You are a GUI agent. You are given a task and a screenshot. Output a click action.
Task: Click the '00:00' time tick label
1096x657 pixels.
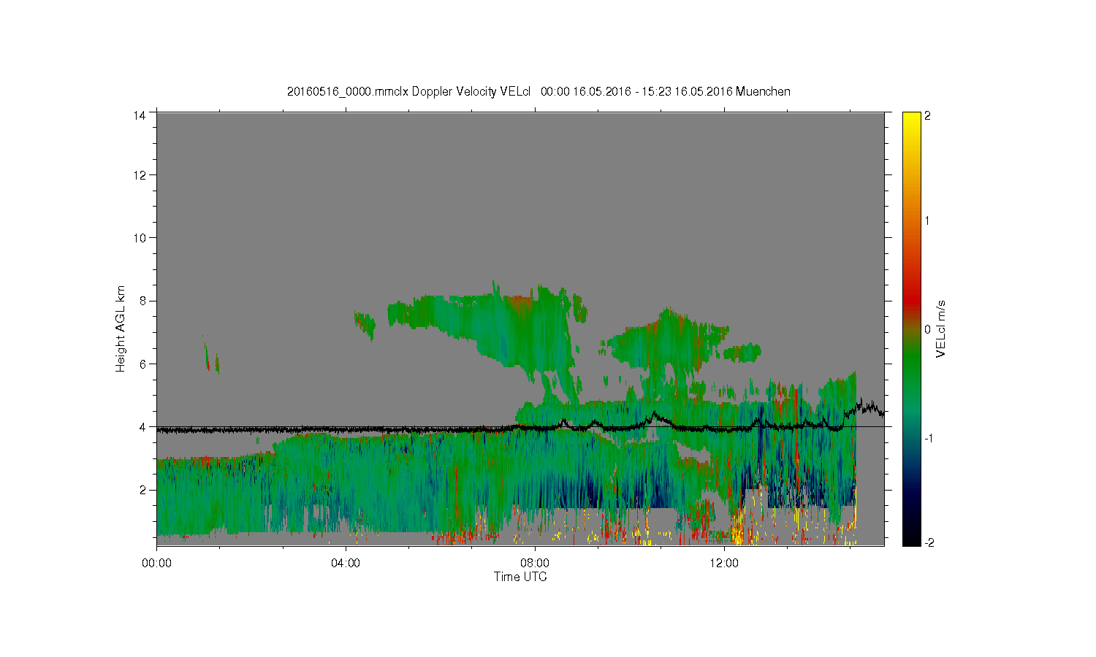[x=156, y=563]
